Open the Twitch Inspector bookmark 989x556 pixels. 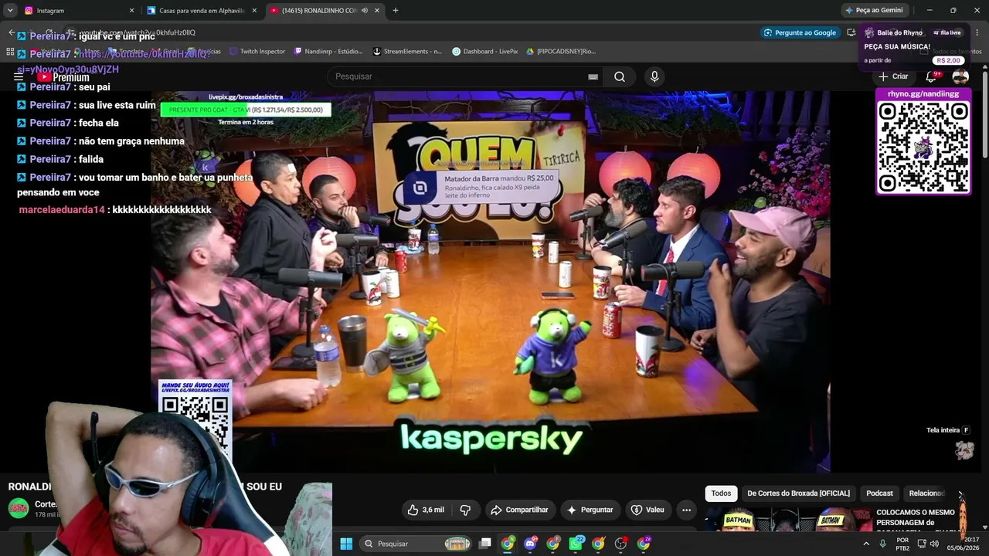pyautogui.click(x=257, y=52)
